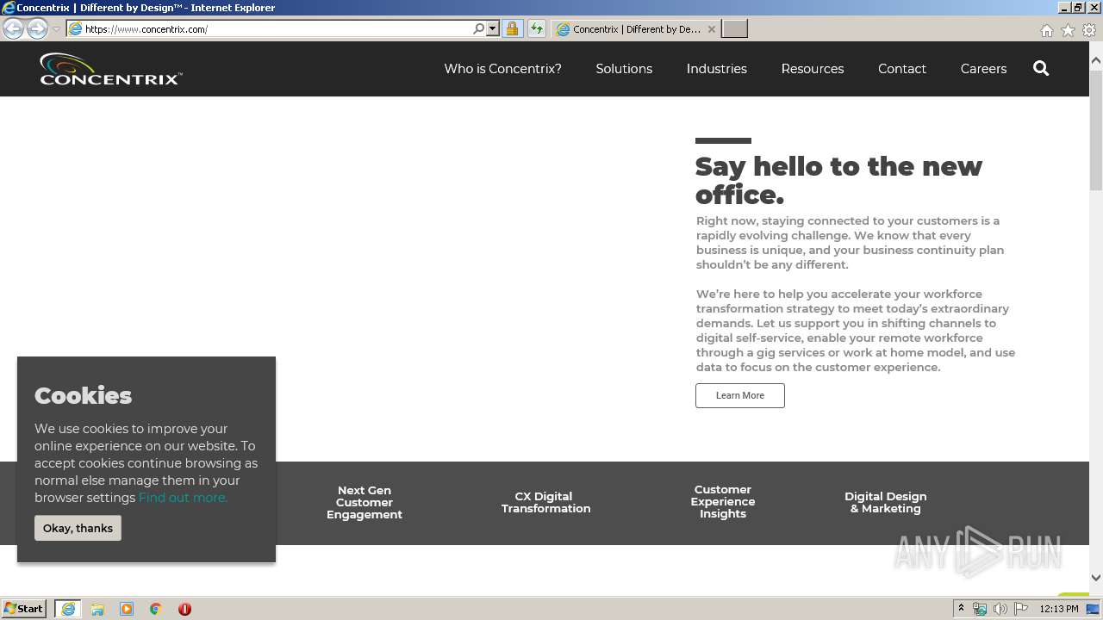Show hidden system tray icons
The image size is (1103, 620).
[961, 609]
